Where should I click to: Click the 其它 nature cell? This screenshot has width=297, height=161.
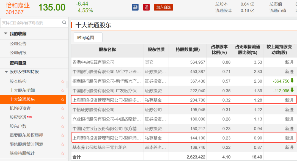coord(149,62)
